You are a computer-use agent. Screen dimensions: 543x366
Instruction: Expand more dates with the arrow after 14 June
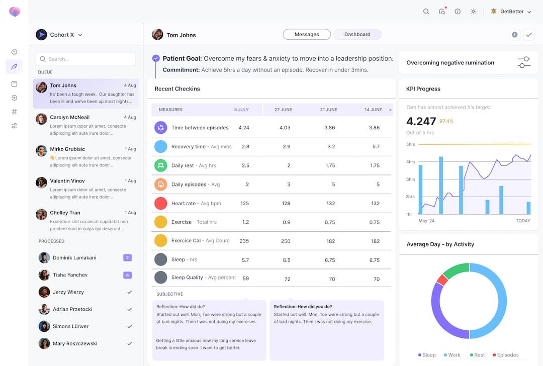(390, 110)
